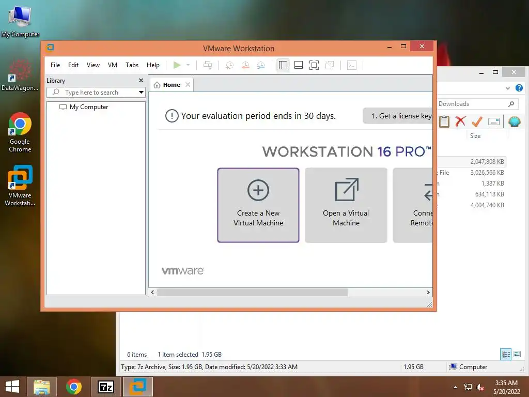Screen dimensions: 529x397
Task: Open the Tabs menu
Action: pyautogui.click(x=132, y=65)
